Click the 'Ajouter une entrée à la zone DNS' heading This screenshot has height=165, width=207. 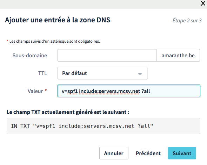(x=58, y=20)
